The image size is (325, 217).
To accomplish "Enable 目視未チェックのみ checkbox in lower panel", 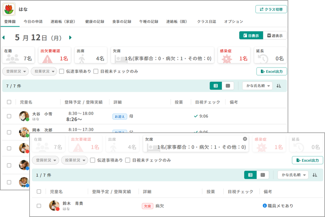I will [128, 160].
